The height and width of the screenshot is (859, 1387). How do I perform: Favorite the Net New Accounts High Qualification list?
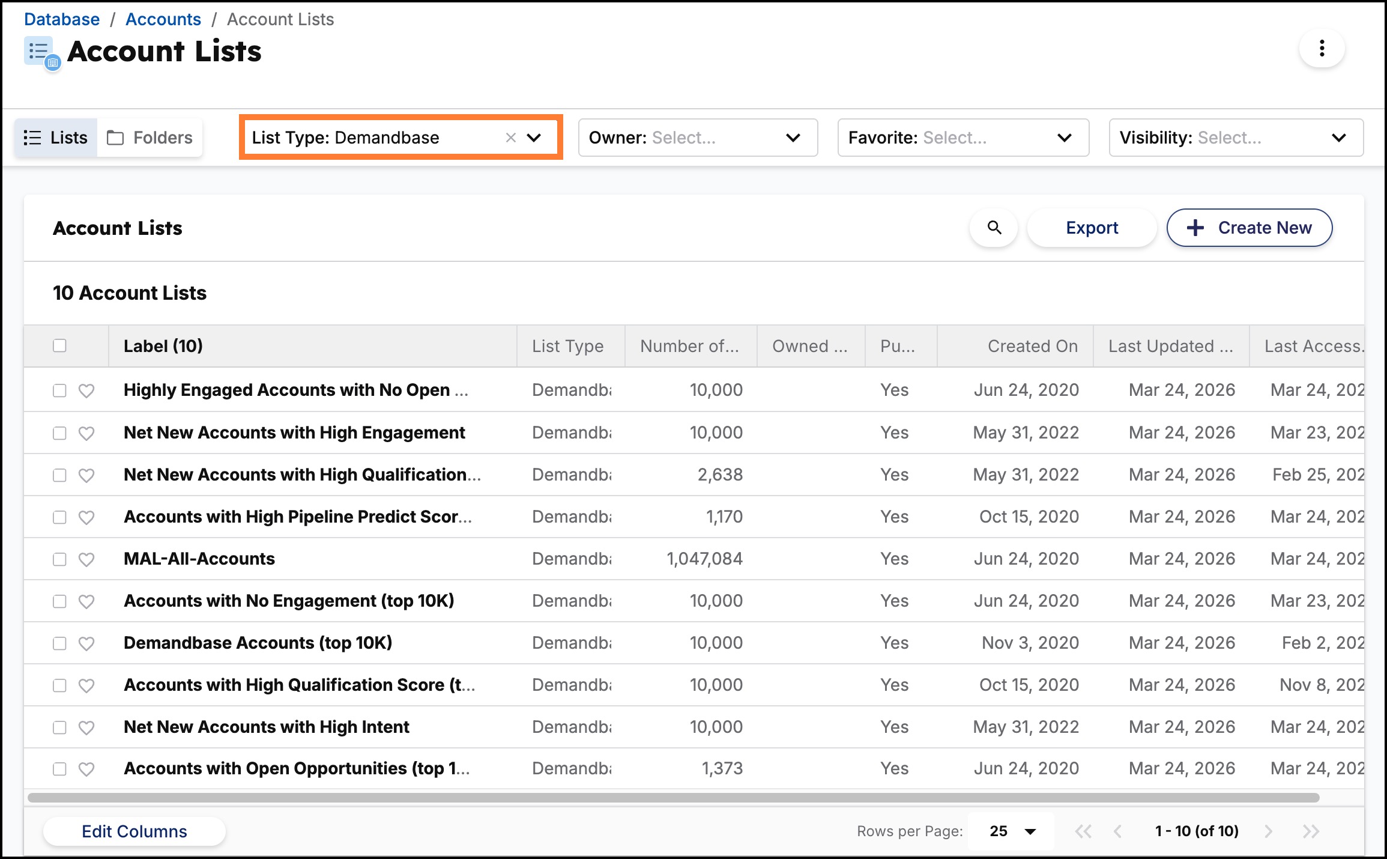click(x=86, y=475)
